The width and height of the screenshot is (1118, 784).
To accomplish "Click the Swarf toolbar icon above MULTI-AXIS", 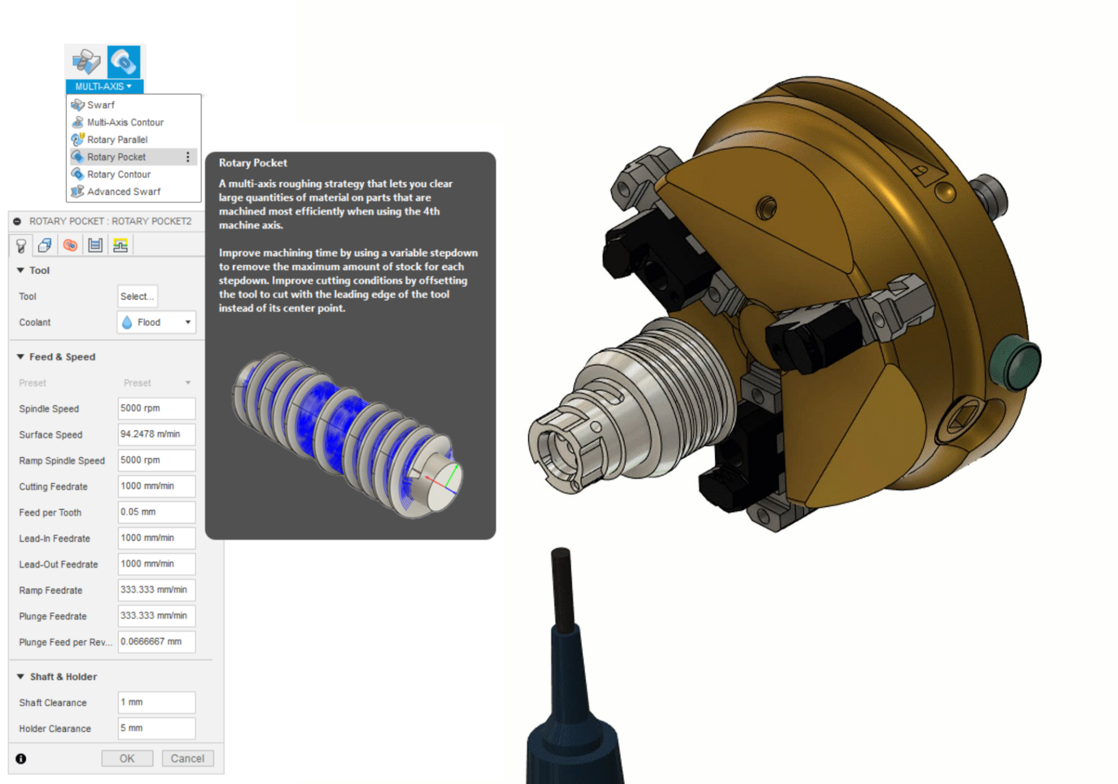I will [86, 61].
